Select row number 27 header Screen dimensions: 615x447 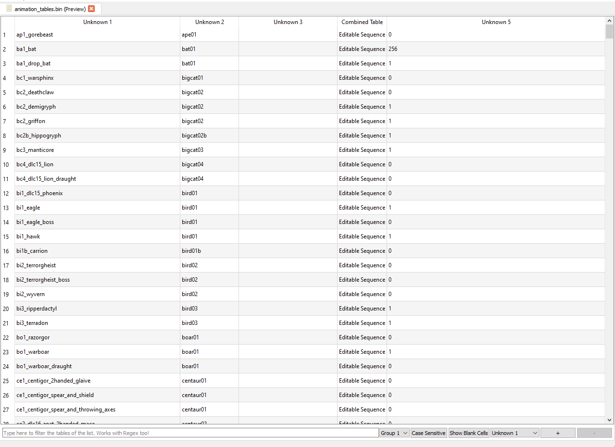[8, 410]
